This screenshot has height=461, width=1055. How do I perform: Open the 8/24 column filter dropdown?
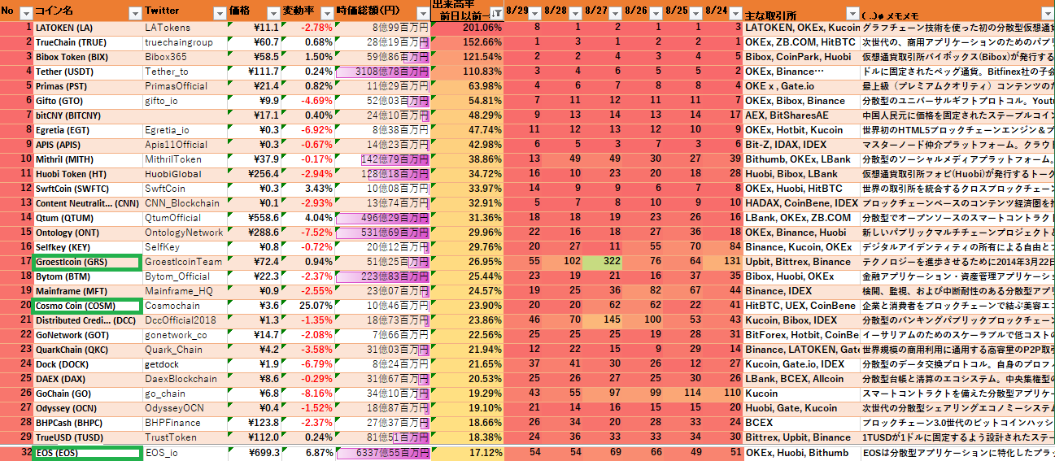[735, 14]
